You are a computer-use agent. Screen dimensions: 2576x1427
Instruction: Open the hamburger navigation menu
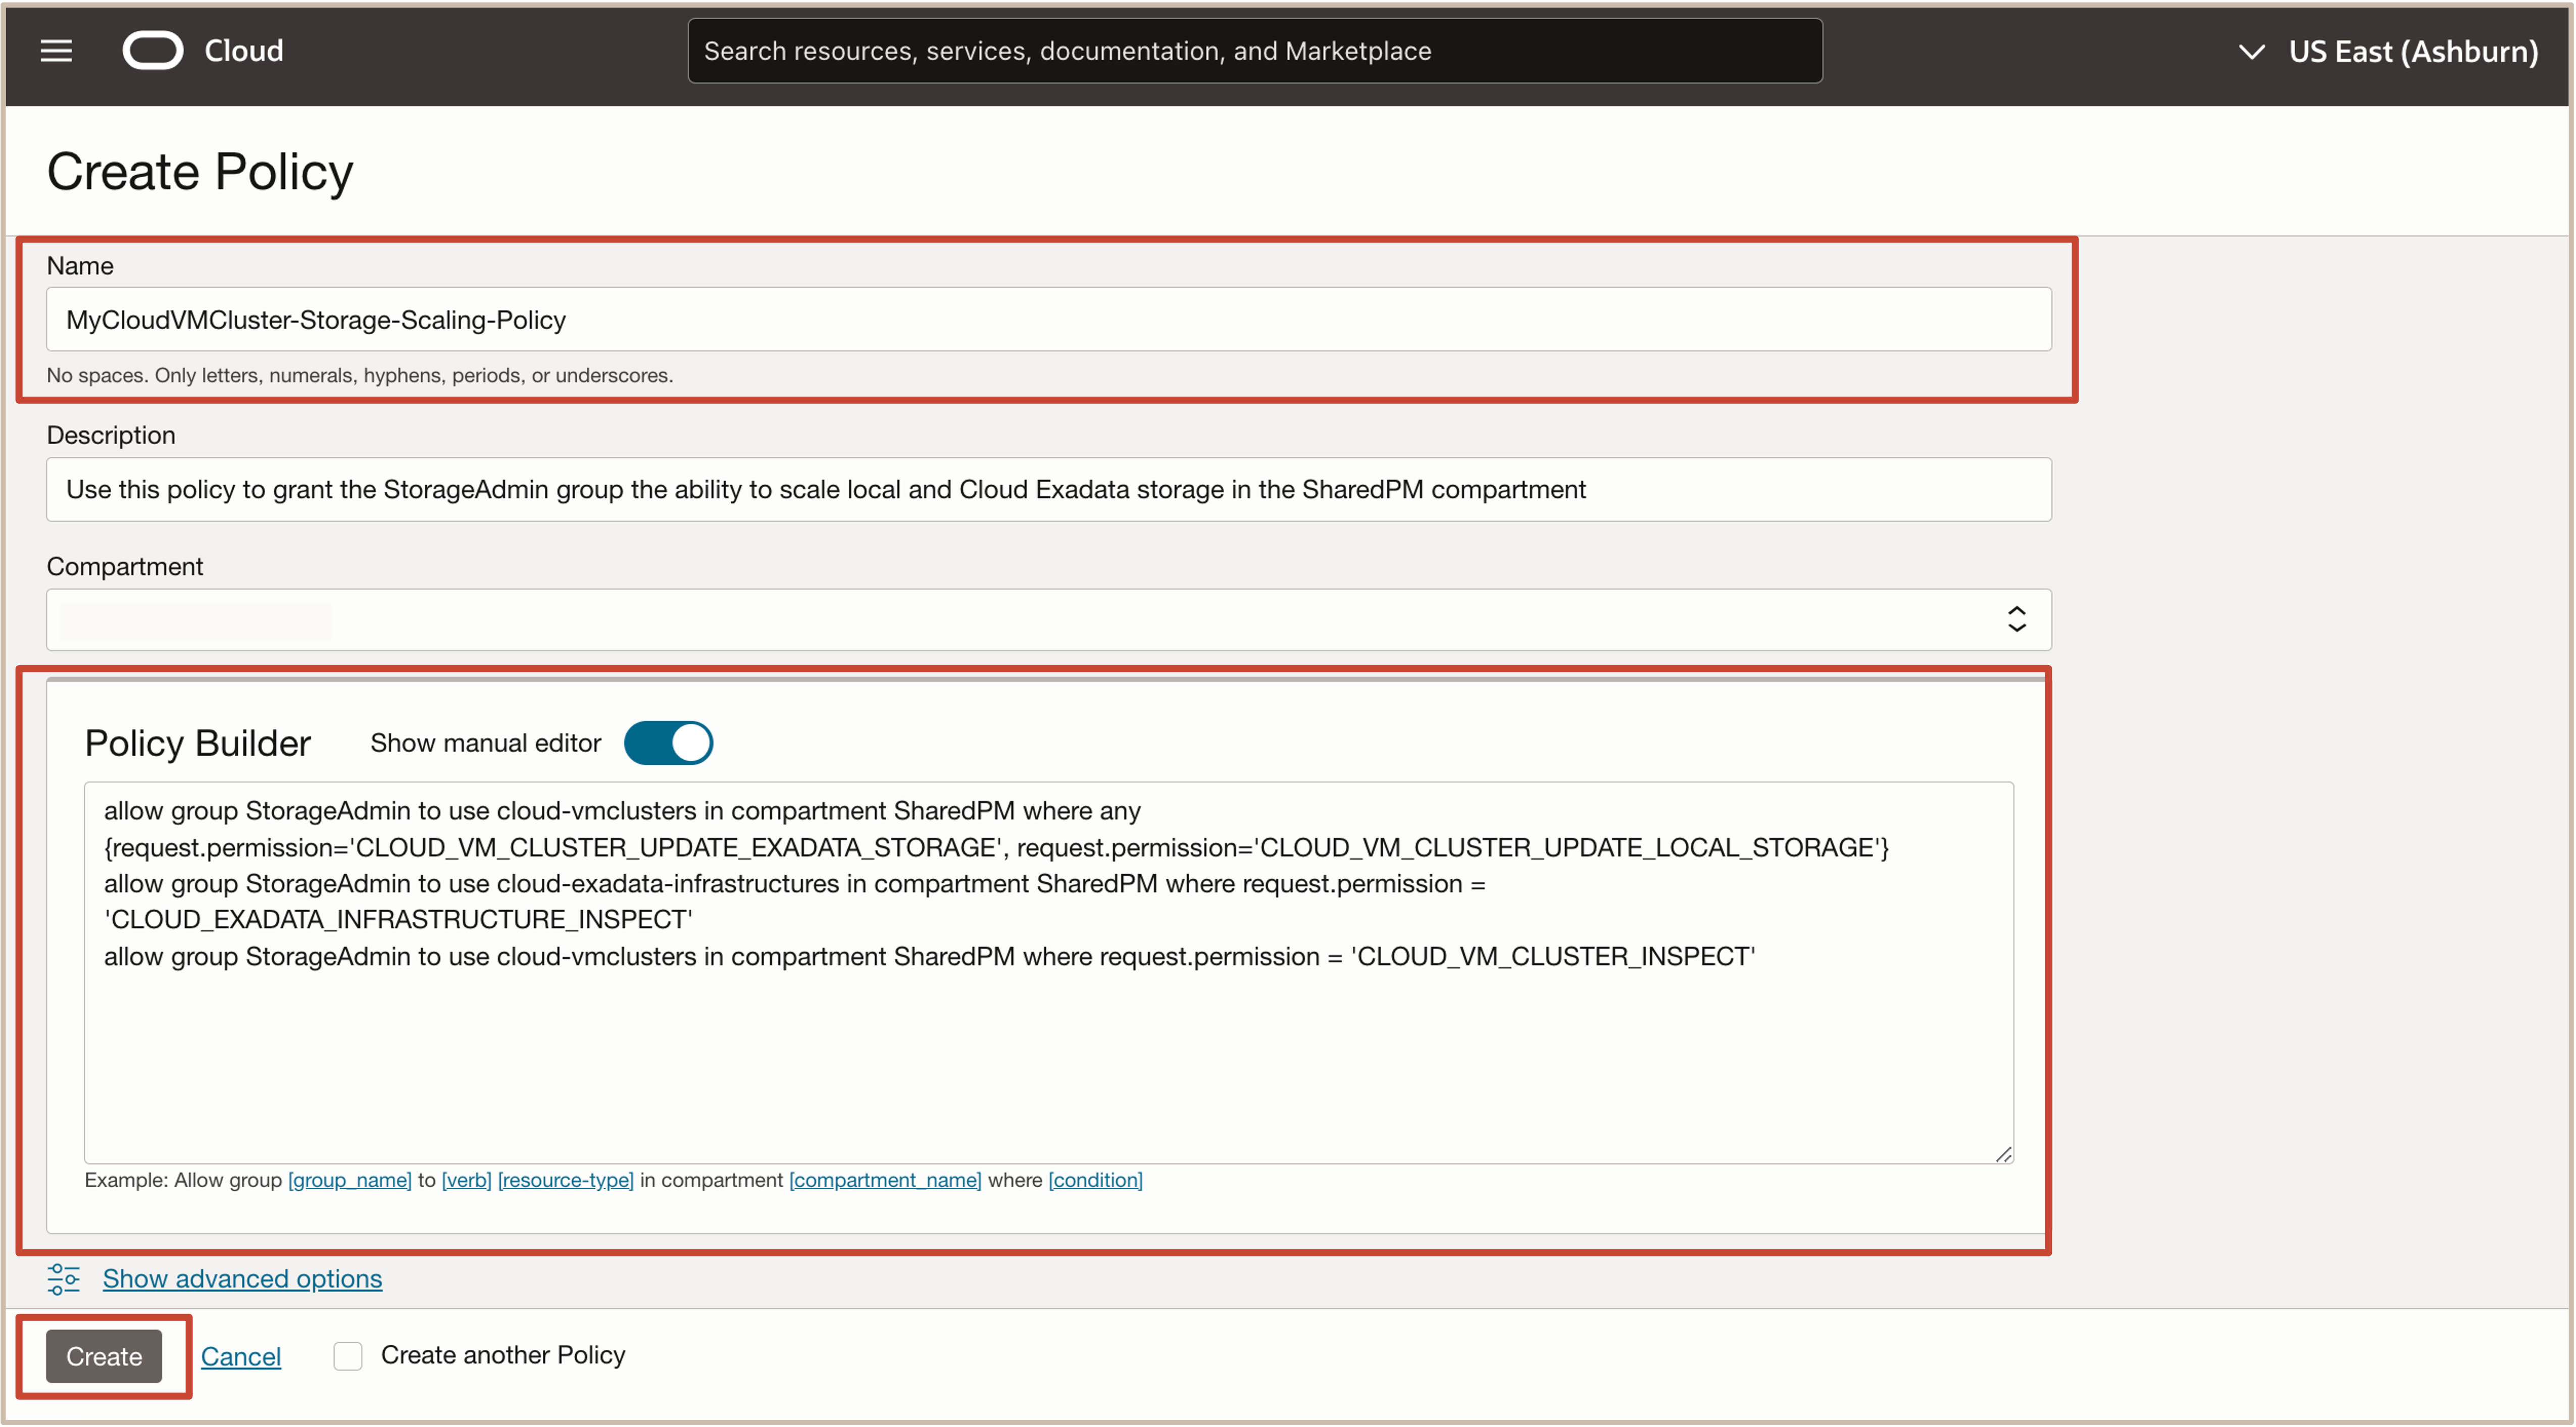coord(56,51)
